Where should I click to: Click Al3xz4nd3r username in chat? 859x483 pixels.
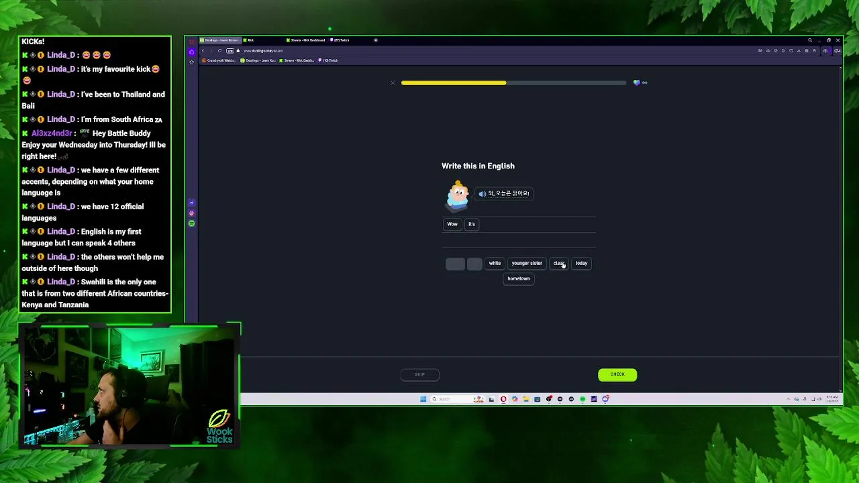coord(51,133)
